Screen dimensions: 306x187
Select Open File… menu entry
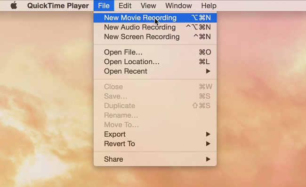click(x=155, y=52)
